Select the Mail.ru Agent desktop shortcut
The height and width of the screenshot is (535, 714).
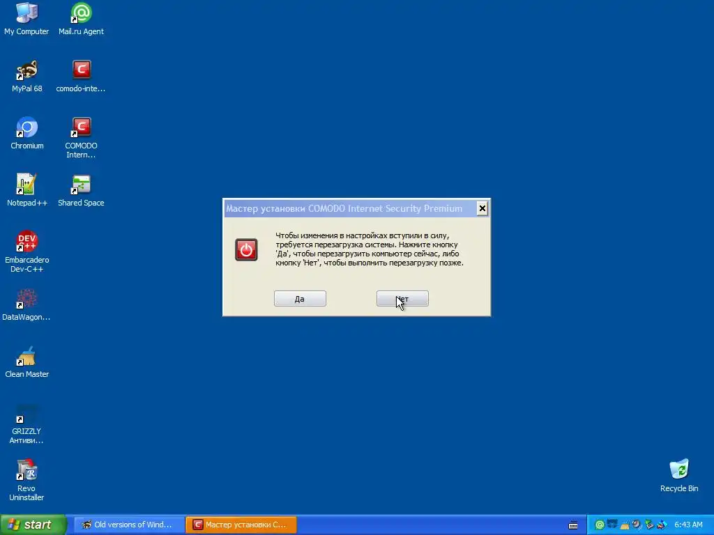81,19
